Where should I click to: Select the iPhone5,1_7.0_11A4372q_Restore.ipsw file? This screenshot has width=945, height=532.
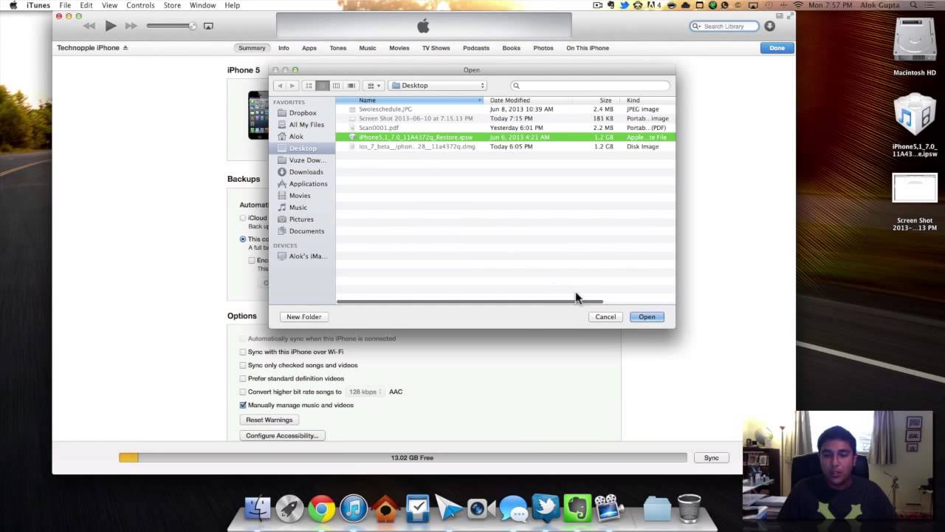tap(505, 137)
